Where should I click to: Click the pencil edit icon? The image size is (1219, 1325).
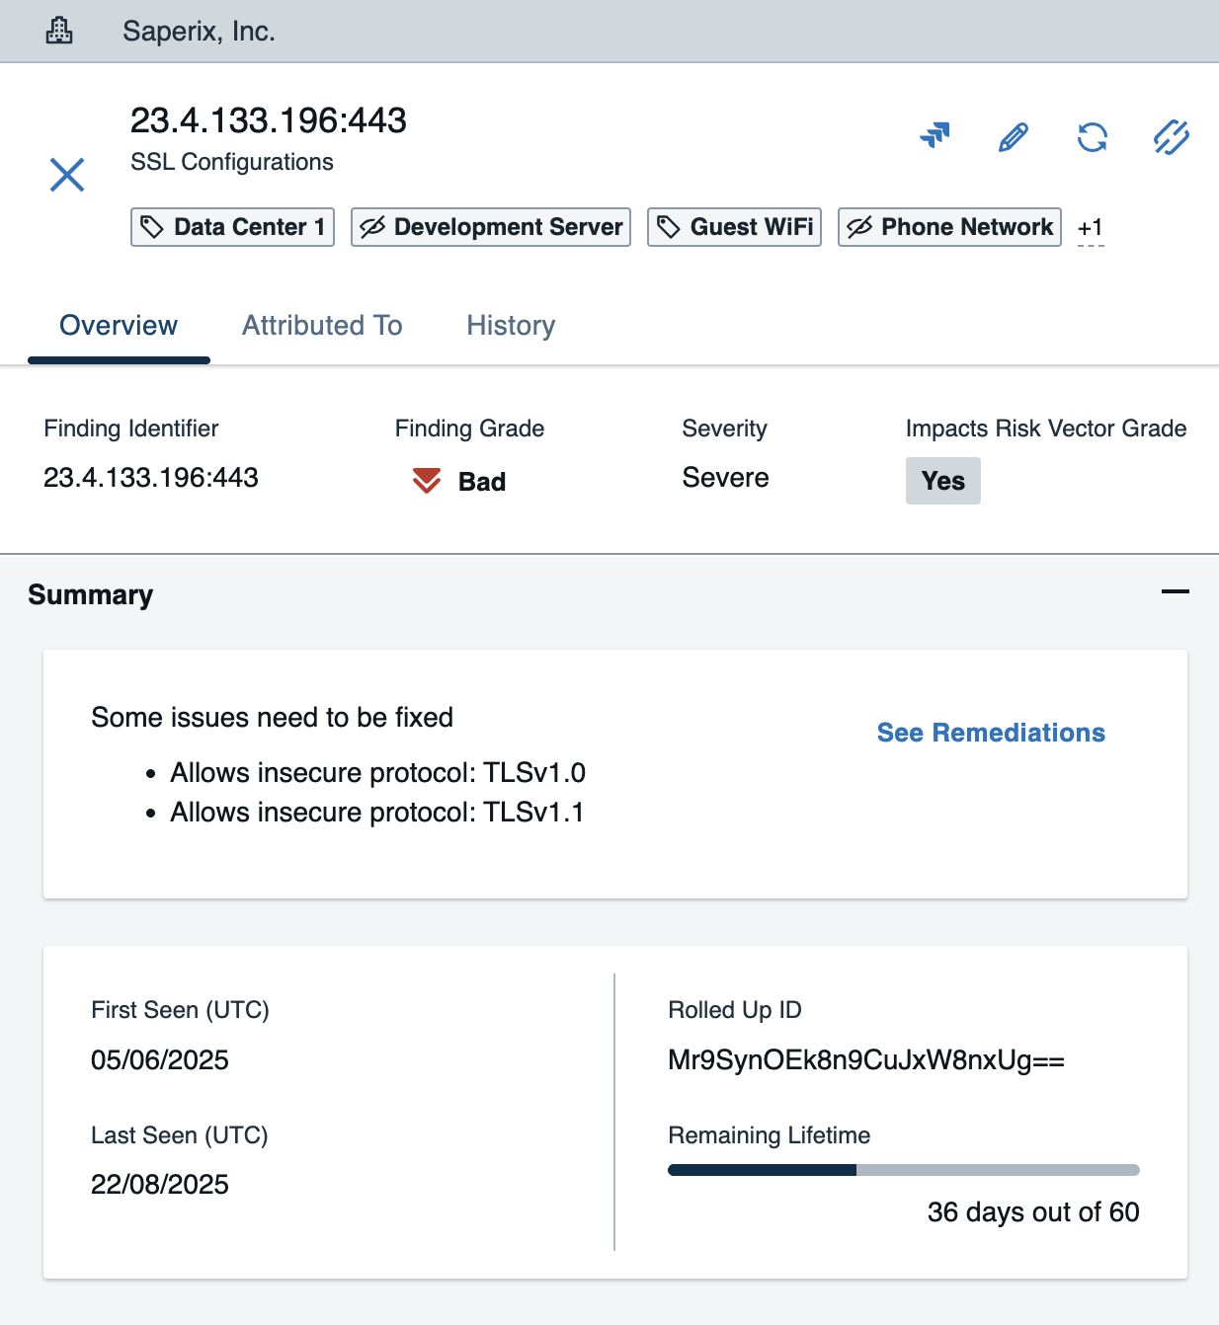(x=1014, y=137)
